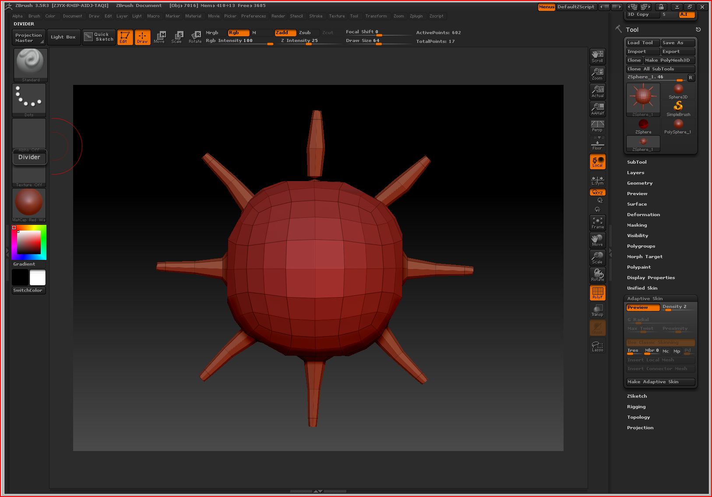Enable Mrgb paint mode
This screenshot has width=712, height=497.
(215, 33)
